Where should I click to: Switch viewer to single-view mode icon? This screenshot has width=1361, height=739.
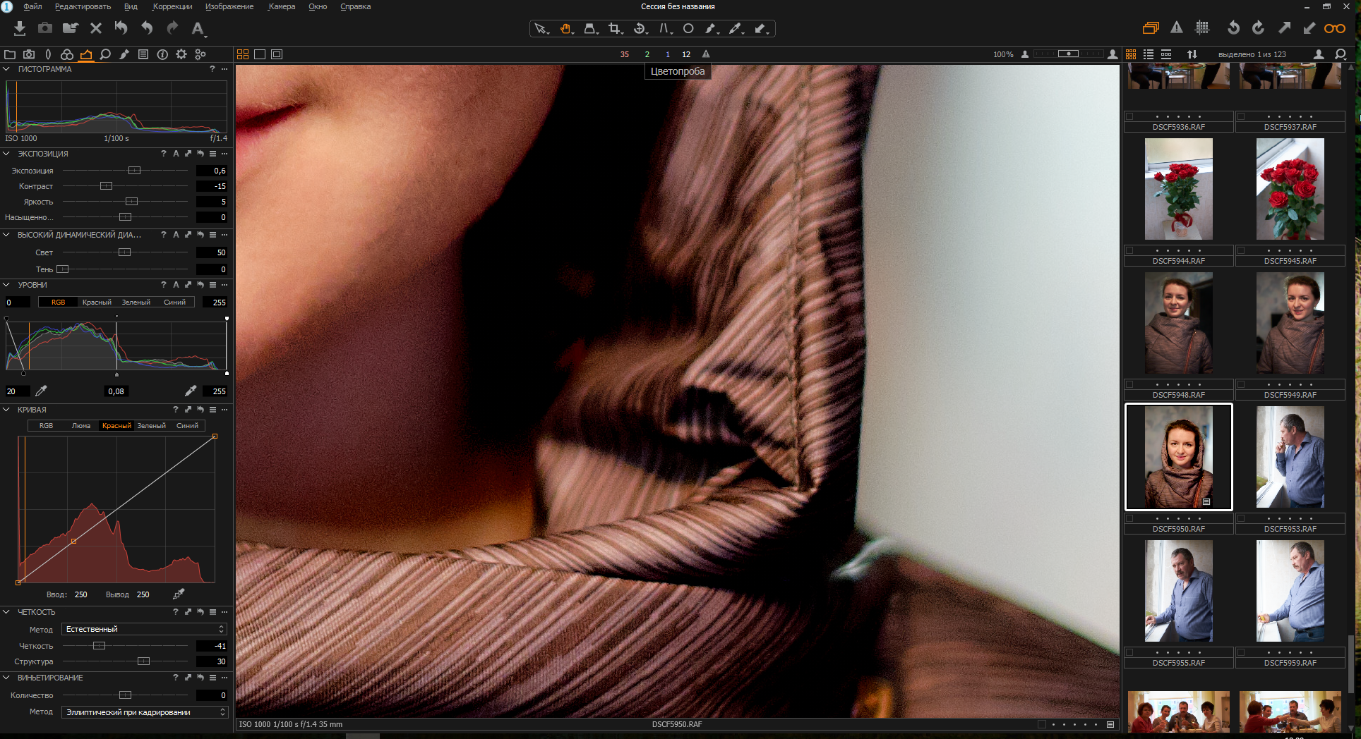(260, 54)
